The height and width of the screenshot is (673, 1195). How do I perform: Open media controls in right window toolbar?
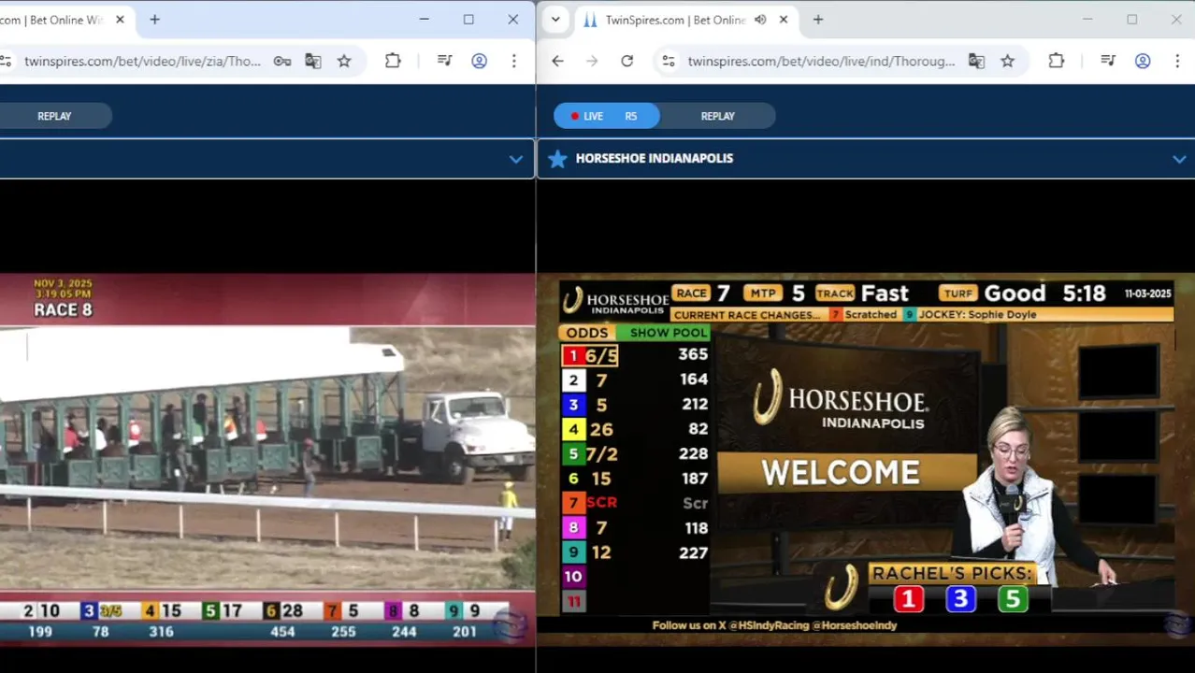(x=1108, y=61)
